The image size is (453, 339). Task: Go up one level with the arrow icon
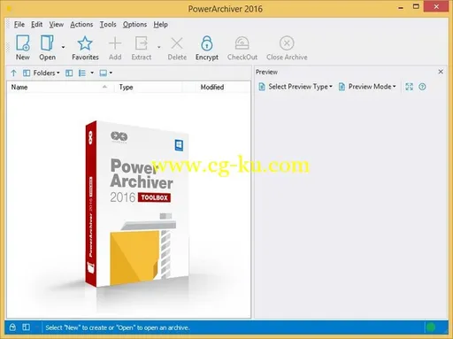click(13, 73)
